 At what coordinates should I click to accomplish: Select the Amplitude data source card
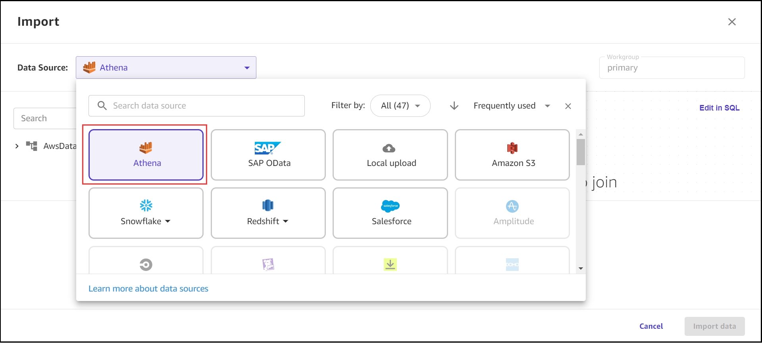pyautogui.click(x=512, y=213)
